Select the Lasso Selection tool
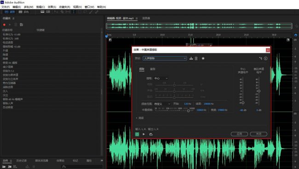 click(85, 12)
